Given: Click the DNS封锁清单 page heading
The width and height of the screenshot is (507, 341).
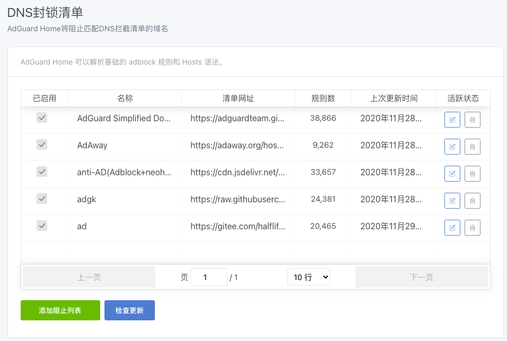Looking at the screenshot, I should [x=45, y=13].
